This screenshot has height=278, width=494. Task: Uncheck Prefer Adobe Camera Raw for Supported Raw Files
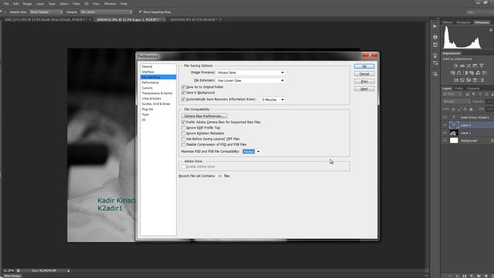[184, 122]
